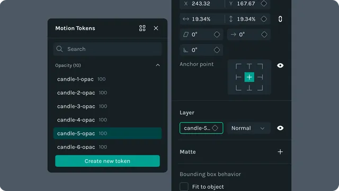Click the keyframe diamond in candle-5 field

click(215, 128)
